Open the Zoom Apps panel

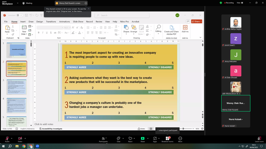point(155,139)
